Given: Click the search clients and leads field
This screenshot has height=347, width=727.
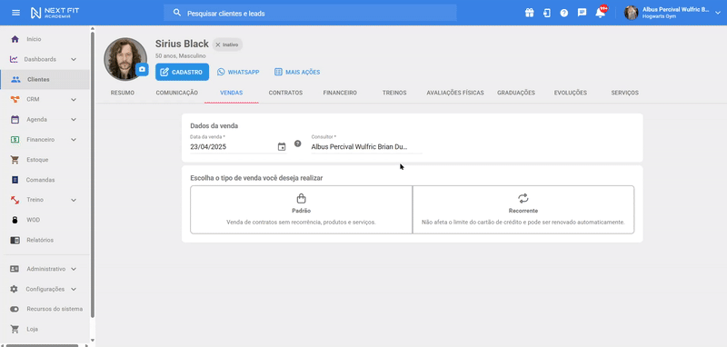Looking at the screenshot, I should coord(310,13).
